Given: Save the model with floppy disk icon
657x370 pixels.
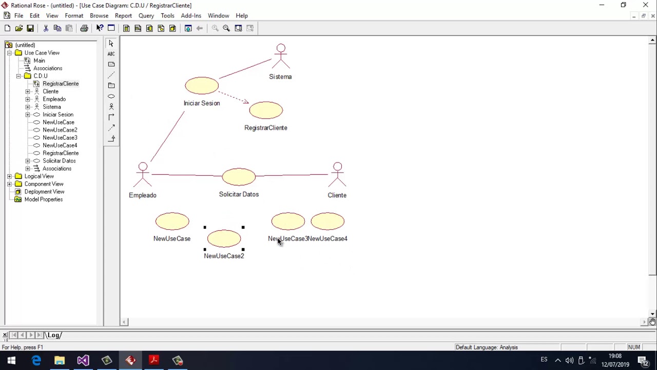Looking at the screenshot, I should click(x=30, y=28).
